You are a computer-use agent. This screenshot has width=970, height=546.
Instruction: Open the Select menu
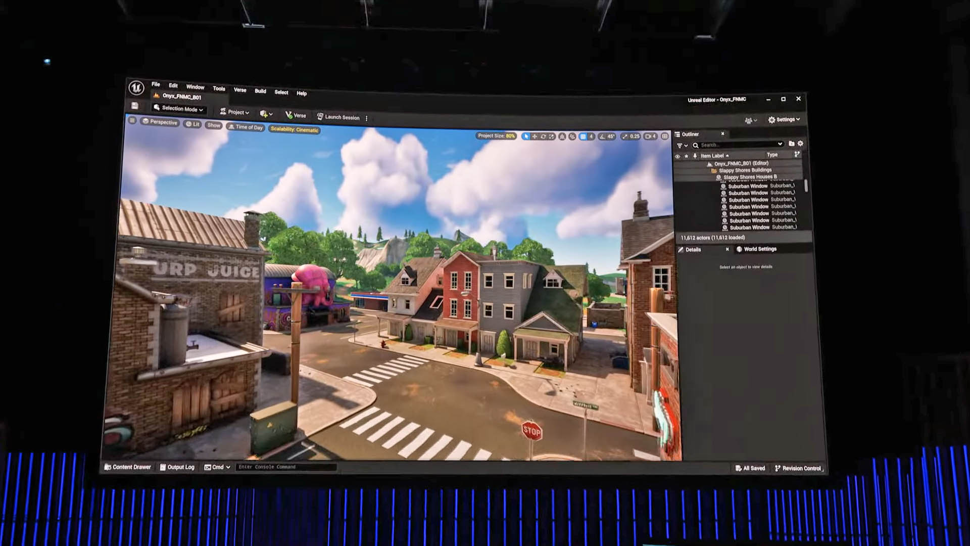point(281,92)
